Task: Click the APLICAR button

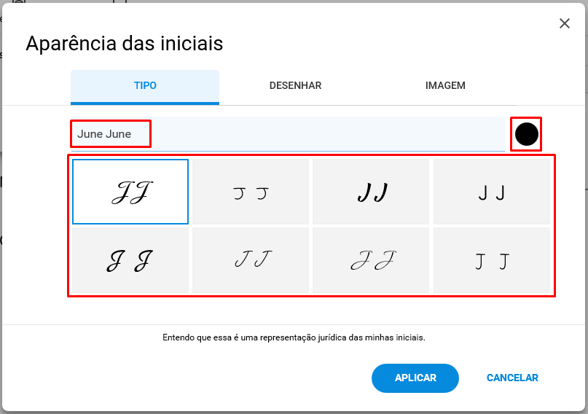Action: pyautogui.click(x=415, y=378)
